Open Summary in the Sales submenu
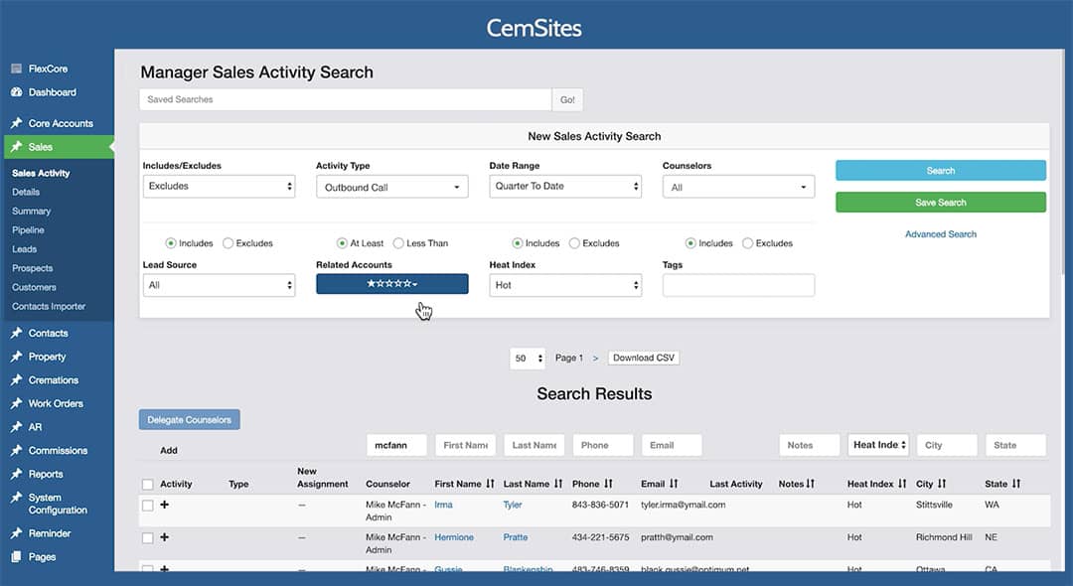The width and height of the screenshot is (1073, 586). (32, 212)
